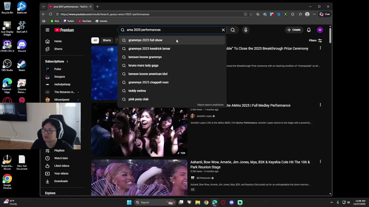Open the IShowSpeed subscription channel
This screenshot has height=207, width=369.
[63, 100]
